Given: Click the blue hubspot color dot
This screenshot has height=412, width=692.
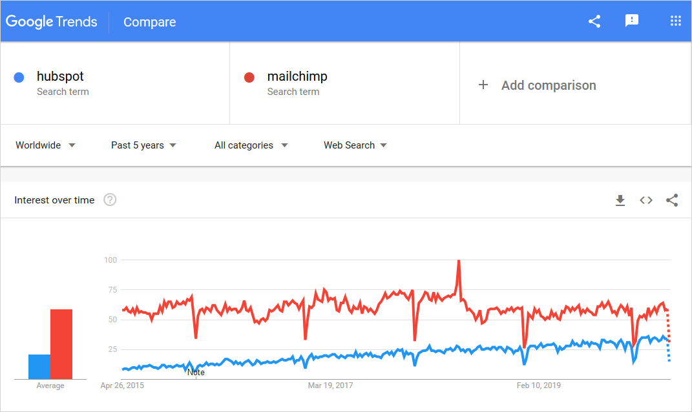Looking at the screenshot, I should pos(19,77).
